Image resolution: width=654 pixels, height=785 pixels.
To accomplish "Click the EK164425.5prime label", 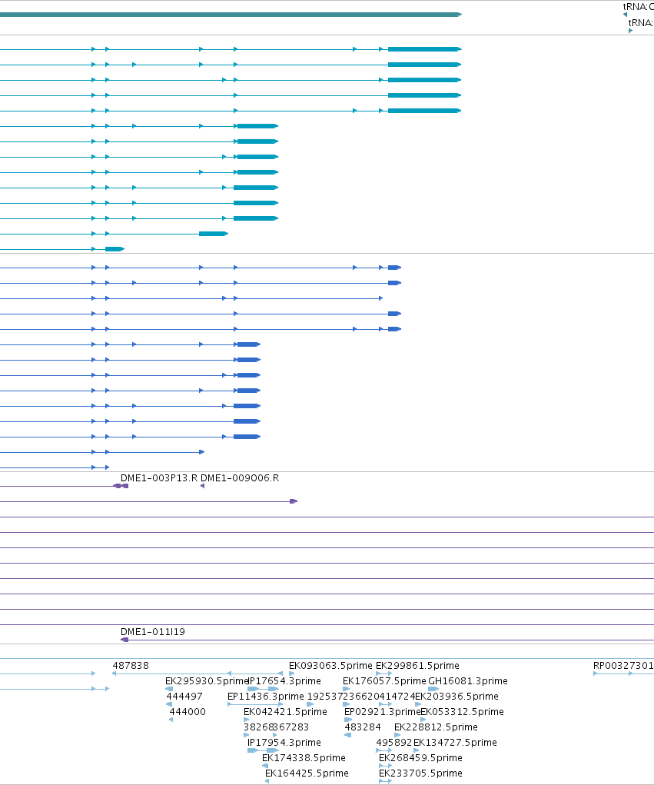I will (x=307, y=773).
